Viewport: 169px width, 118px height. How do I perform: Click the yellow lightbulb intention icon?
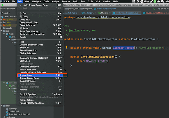(66, 48)
